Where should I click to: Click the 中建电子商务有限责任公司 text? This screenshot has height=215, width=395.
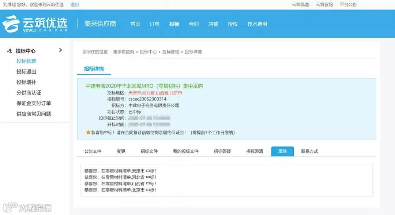(x=154, y=105)
